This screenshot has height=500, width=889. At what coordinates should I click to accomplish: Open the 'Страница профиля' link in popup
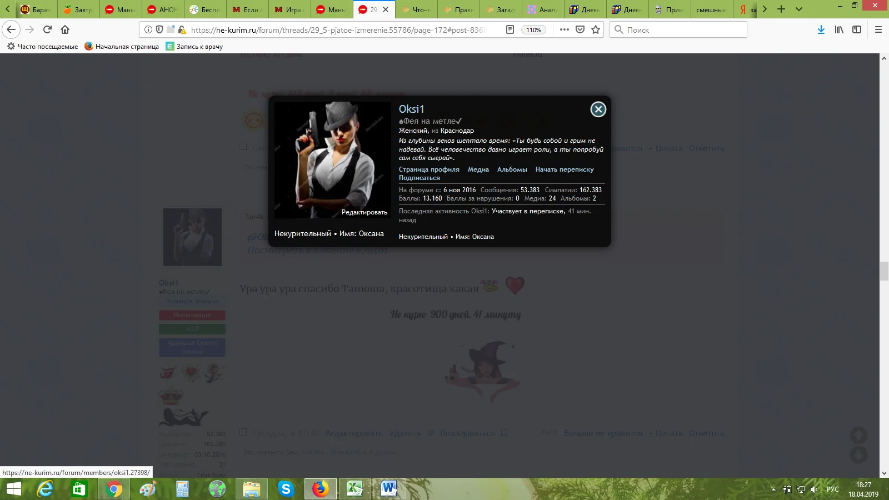(429, 169)
